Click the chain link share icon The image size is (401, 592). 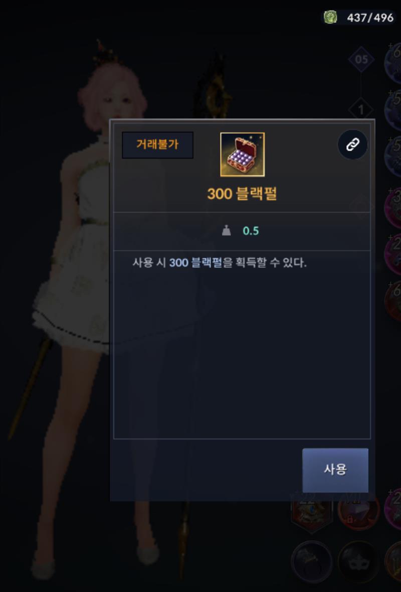point(352,144)
